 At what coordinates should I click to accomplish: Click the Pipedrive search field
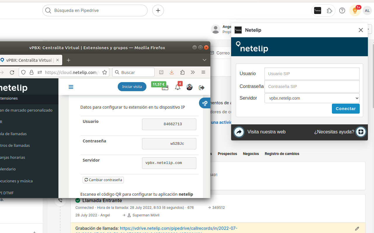point(95,10)
